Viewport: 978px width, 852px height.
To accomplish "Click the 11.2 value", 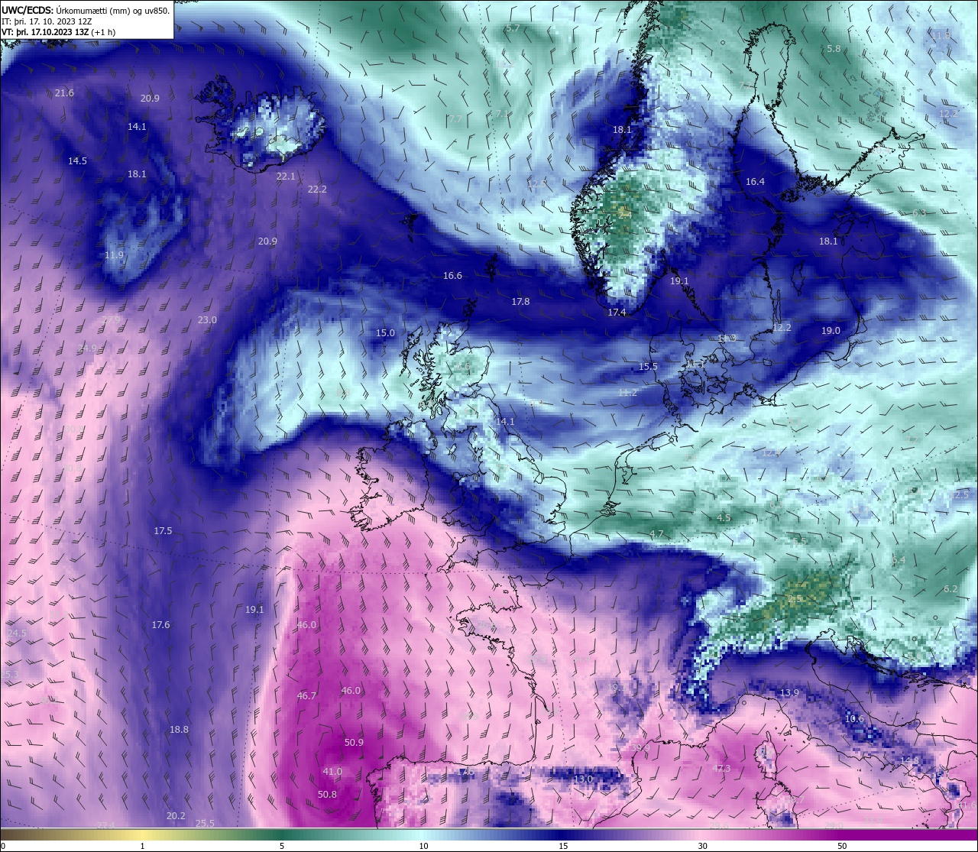I will tap(627, 393).
